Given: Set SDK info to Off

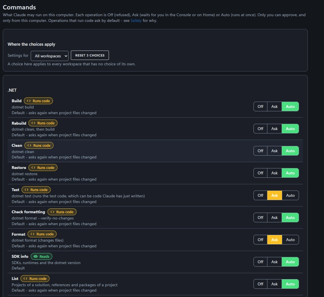Looking at the screenshot, I should point(260,262).
